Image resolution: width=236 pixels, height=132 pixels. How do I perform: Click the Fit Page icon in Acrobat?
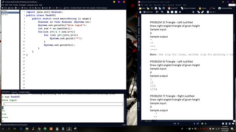click(x=172, y=12)
